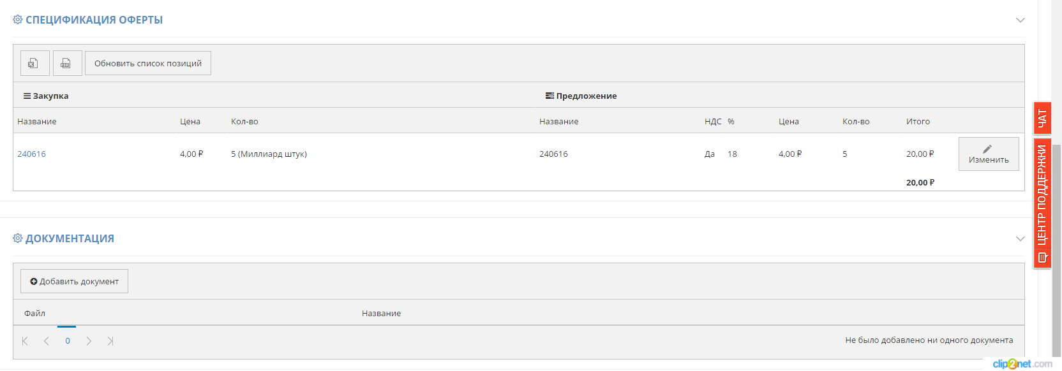The image size is (1062, 371).
Task: Collapse the Спецификация оферты section
Action: (1020, 20)
